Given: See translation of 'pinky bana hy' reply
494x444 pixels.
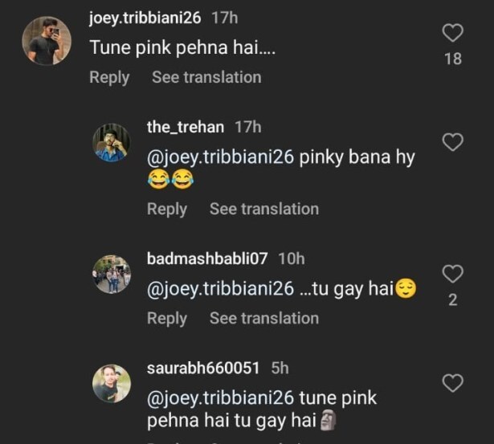Looking at the screenshot, I should [264, 209].
